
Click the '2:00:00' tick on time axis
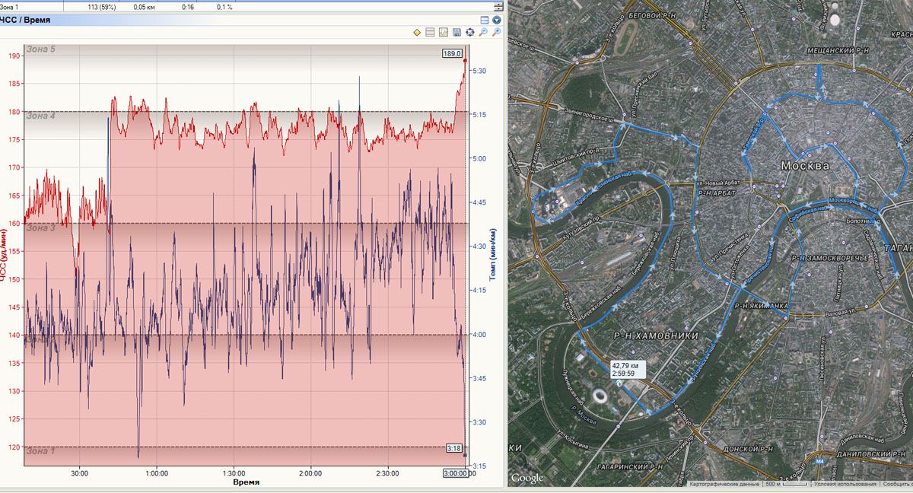point(310,473)
